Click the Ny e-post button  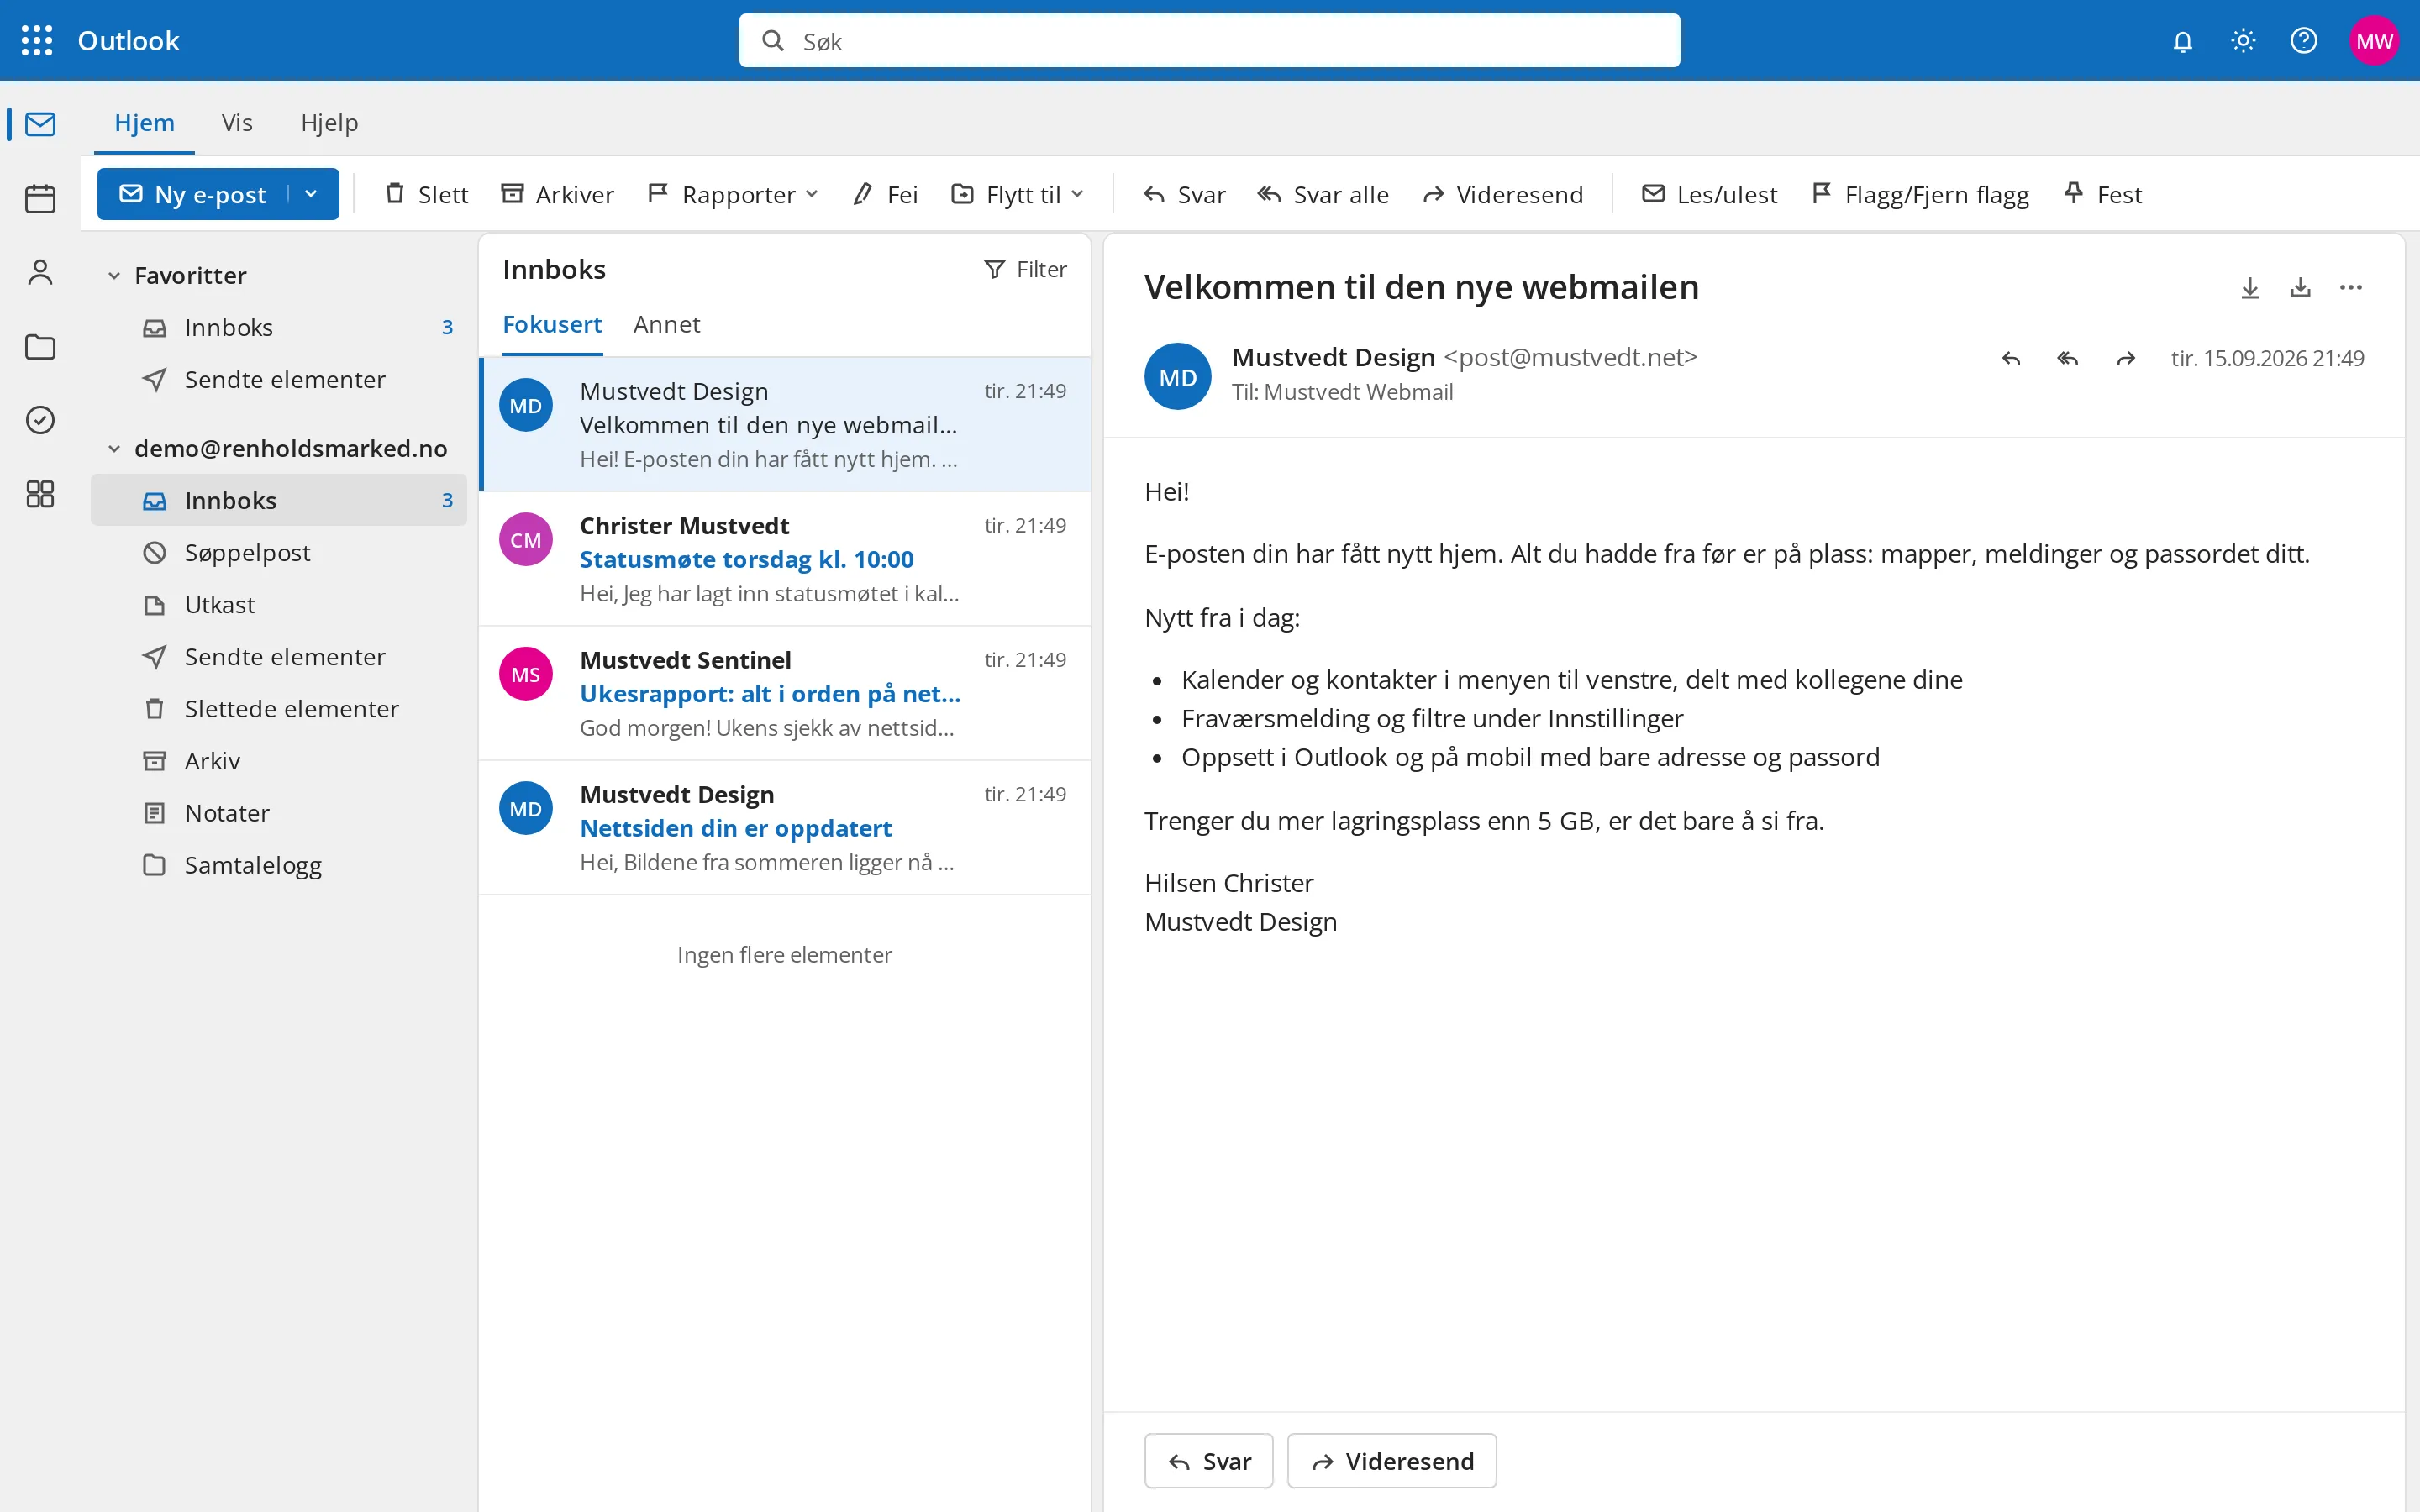click(x=193, y=194)
